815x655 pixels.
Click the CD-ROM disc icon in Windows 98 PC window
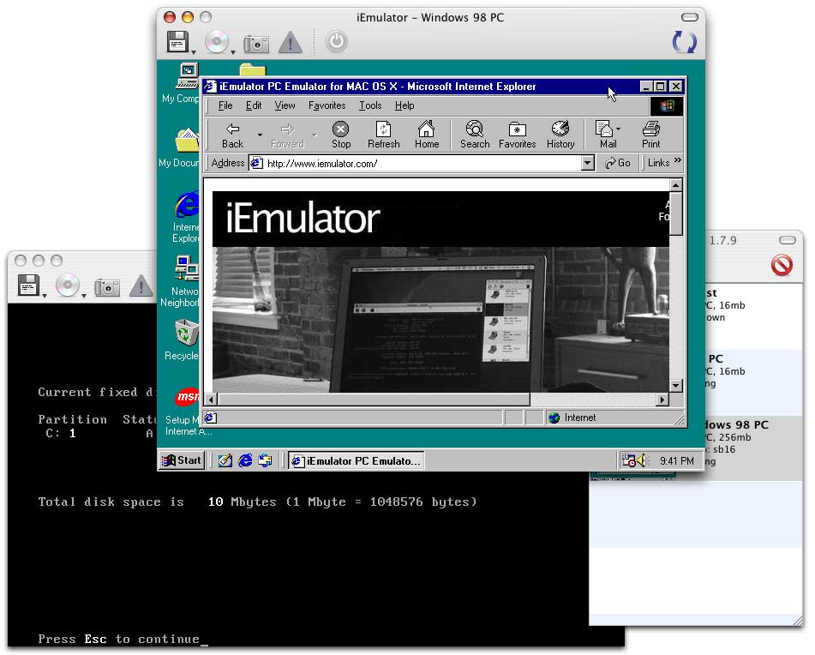click(216, 42)
